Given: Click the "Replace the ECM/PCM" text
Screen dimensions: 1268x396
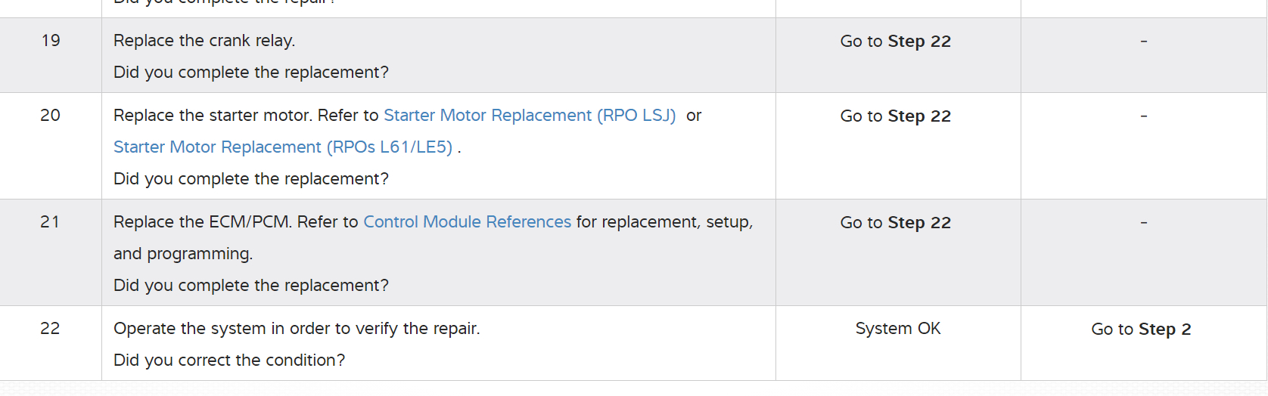Looking at the screenshot, I should (201, 222).
